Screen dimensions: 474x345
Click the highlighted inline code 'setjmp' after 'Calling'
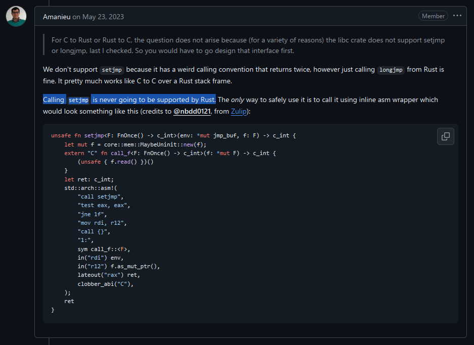click(x=78, y=100)
